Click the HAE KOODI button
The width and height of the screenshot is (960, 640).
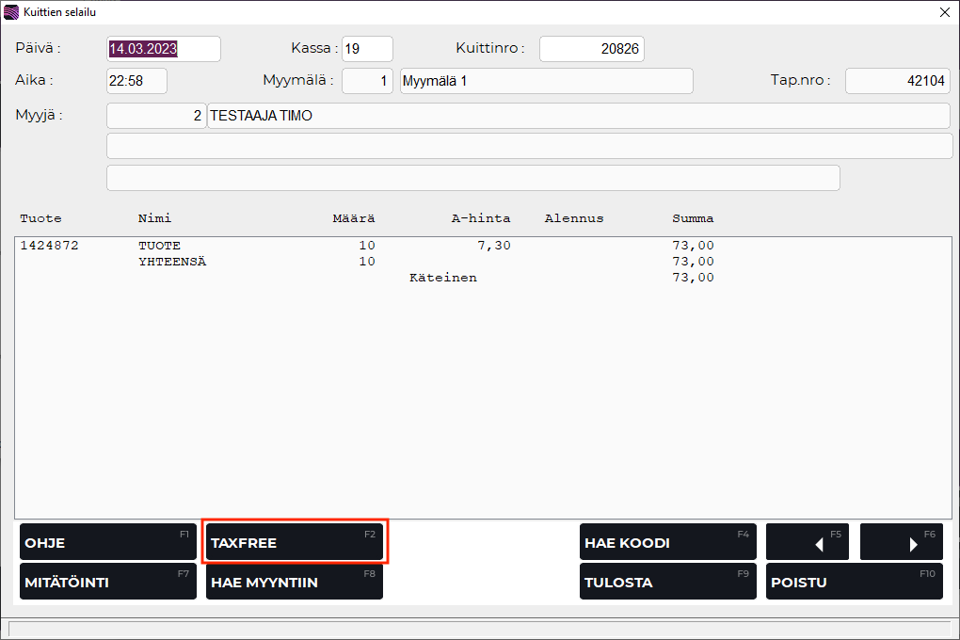tap(667, 543)
